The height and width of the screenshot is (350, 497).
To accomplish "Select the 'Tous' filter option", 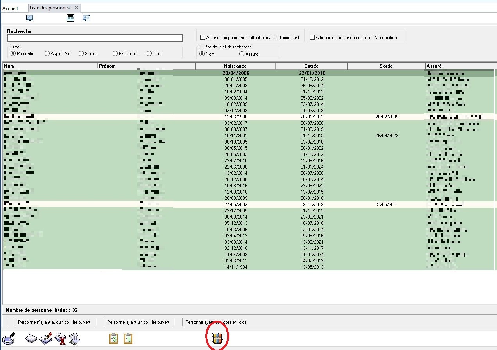I will pos(149,54).
